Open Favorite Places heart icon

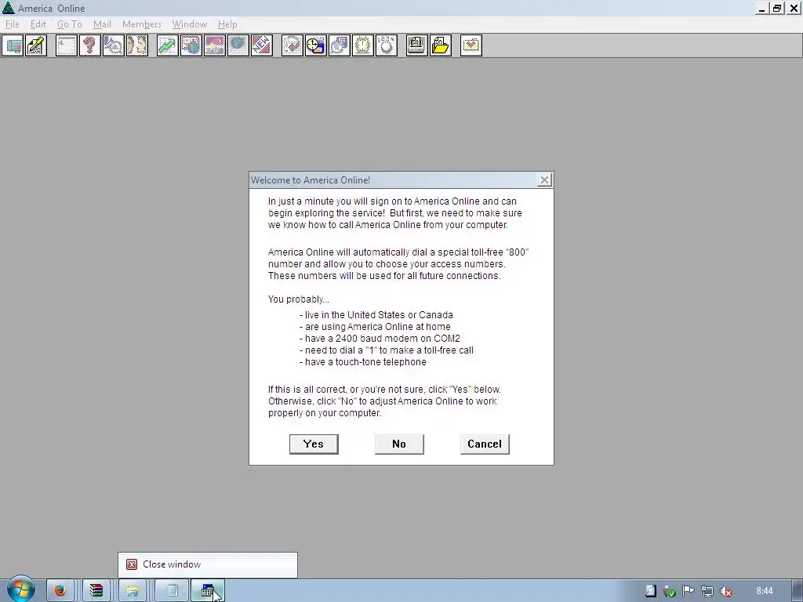[x=471, y=45]
